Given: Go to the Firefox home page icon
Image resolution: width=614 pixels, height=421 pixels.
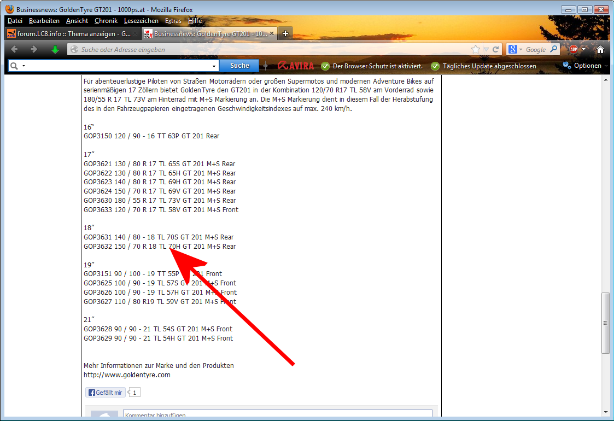Looking at the screenshot, I should (x=600, y=49).
